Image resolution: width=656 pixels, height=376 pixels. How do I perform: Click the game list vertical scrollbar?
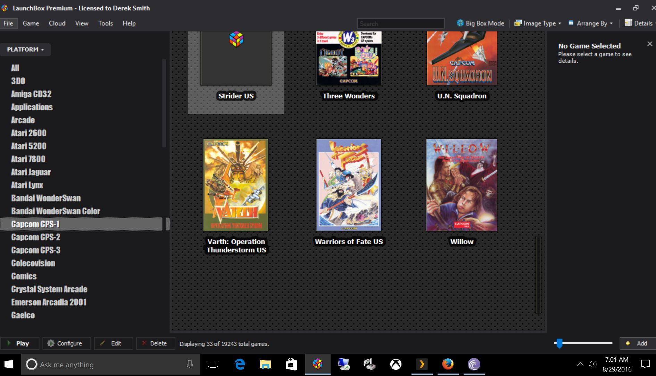click(x=538, y=275)
